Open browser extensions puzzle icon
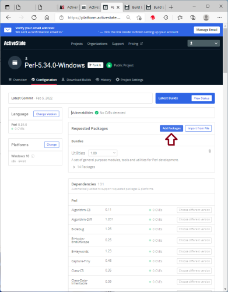Image resolution: width=228 pixels, height=292 pixels. pyautogui.click(x=166, y=17)
